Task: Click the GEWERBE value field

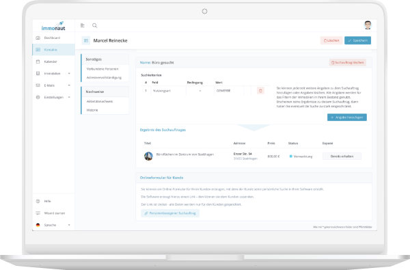Action: tap(229, 91)
